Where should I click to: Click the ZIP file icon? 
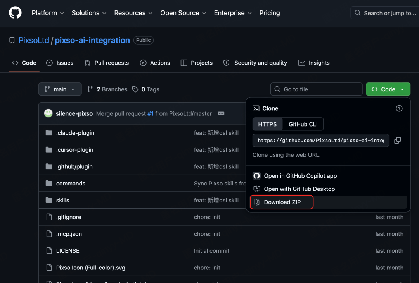click(257, 202)
